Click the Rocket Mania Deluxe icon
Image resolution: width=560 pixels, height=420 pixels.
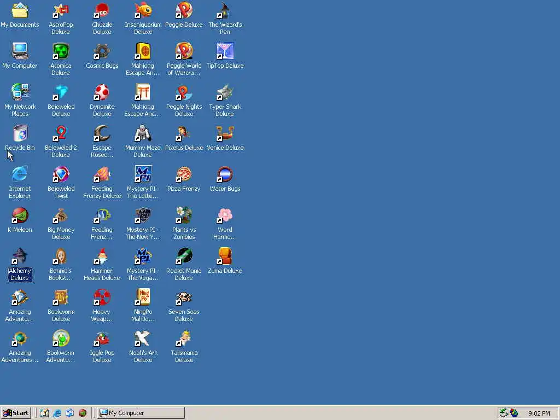[x=184, y=256]
